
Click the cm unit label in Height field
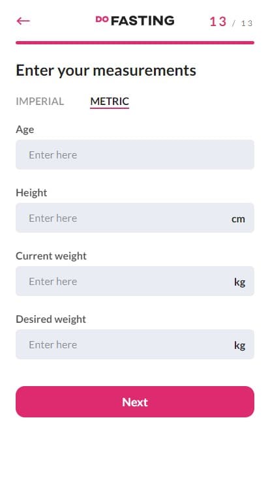(238, 219)
